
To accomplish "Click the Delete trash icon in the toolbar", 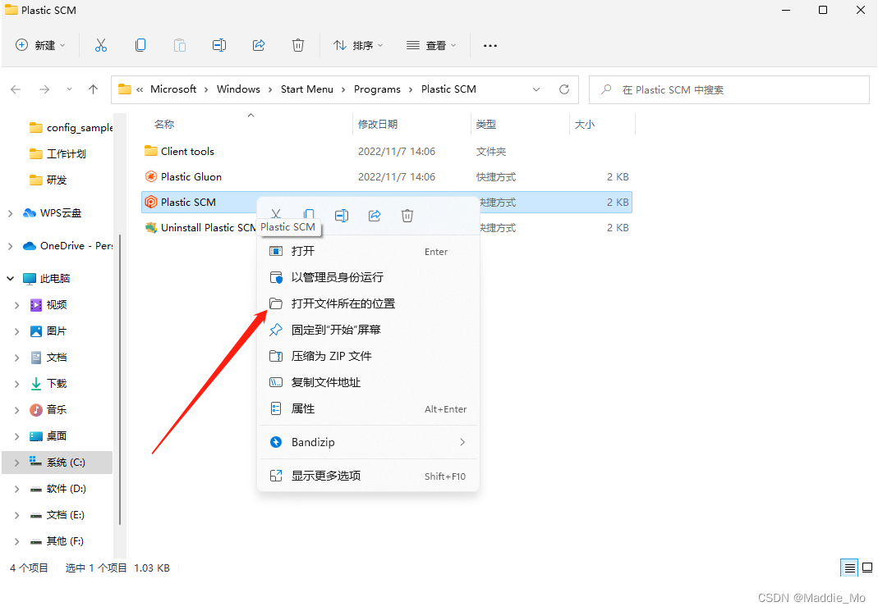I will [x=298, y=45].
